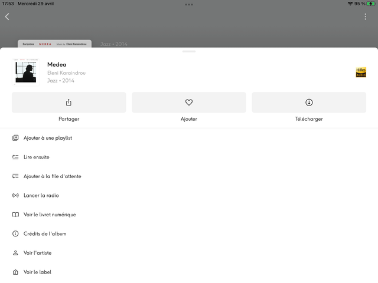Tap the heart icon to add album
The image size is (378, 283).
(189, 102)
